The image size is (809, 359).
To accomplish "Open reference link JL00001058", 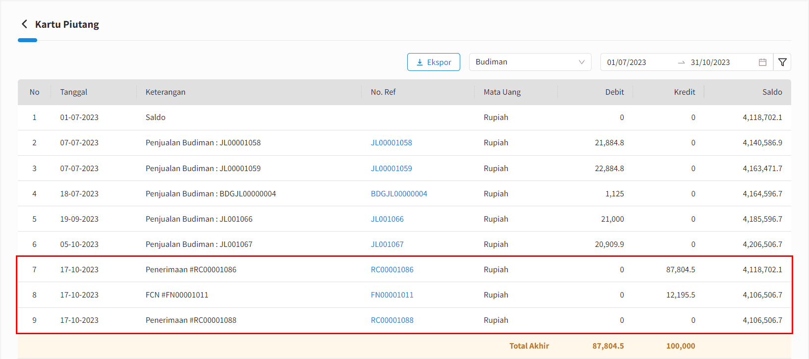I will click(391, 143).
